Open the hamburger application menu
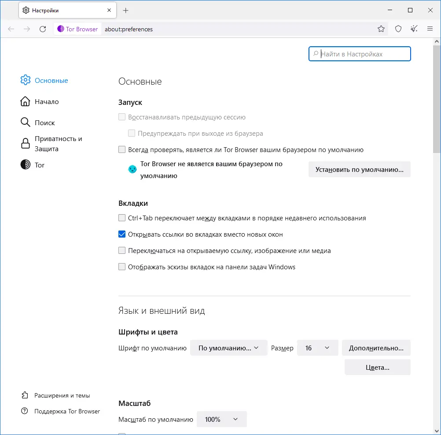The image size is (441, 435). click(430, 29)
